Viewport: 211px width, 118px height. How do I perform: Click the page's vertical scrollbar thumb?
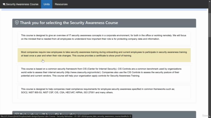click(x=210, y=25)
